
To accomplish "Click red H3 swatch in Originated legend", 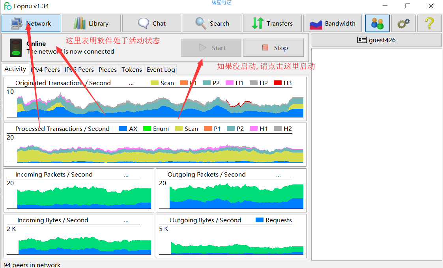I will [x=278, y=83].
